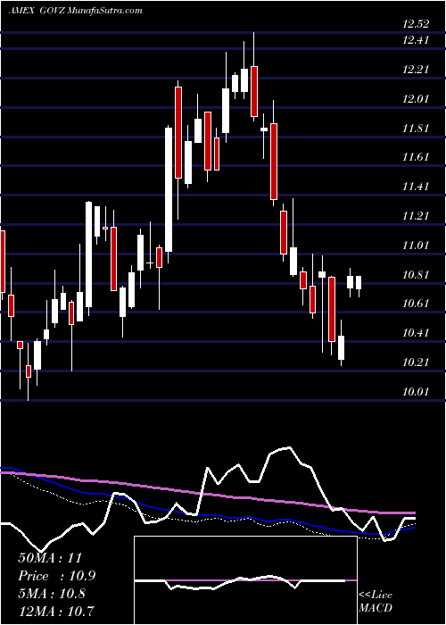
Task: Click the 12.21 price axis label
Action: [416, 70]
